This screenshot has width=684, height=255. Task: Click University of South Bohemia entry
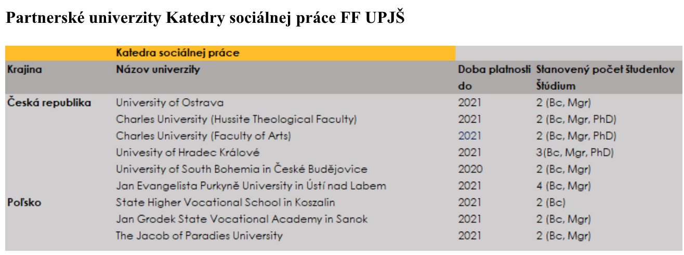coord(242,169)
